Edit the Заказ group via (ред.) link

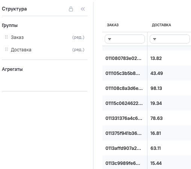click(x=78, y=37)
